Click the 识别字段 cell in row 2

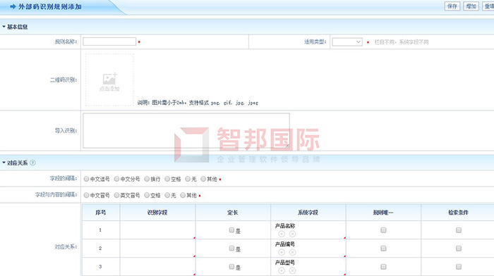[157, 248]
